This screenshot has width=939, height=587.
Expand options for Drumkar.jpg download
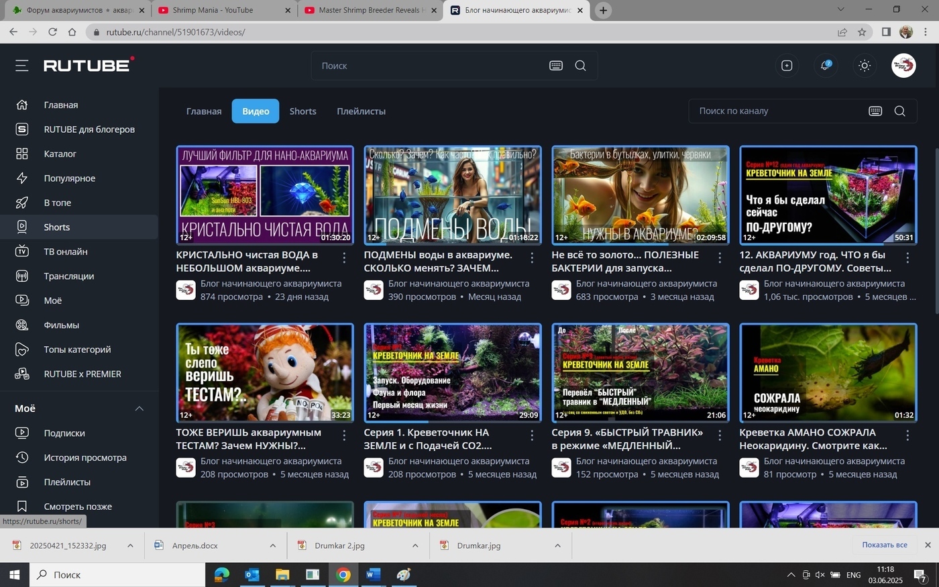click(557, 545)
